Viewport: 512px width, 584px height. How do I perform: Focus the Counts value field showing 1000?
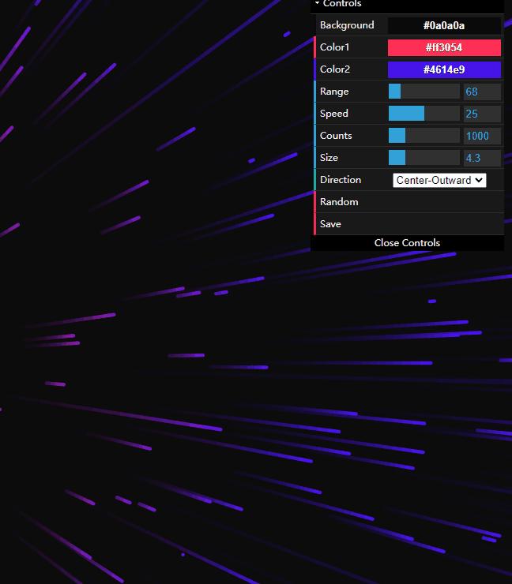482,136
